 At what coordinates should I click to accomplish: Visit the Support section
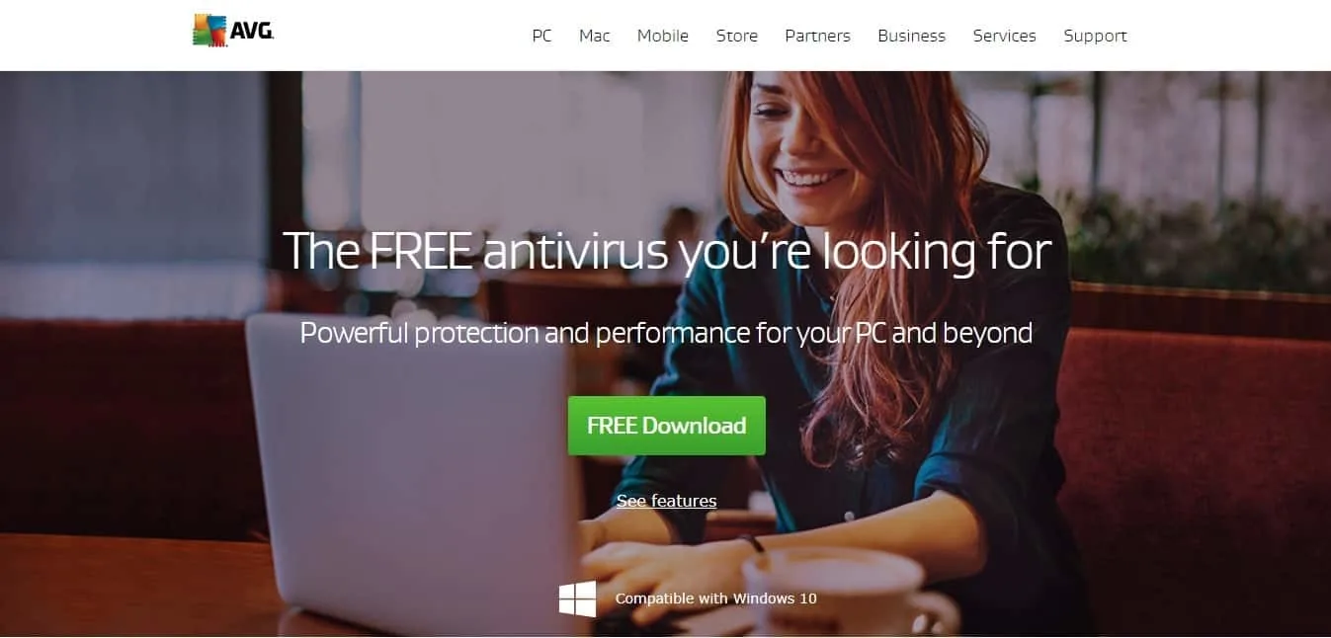tap(1095, 36)
